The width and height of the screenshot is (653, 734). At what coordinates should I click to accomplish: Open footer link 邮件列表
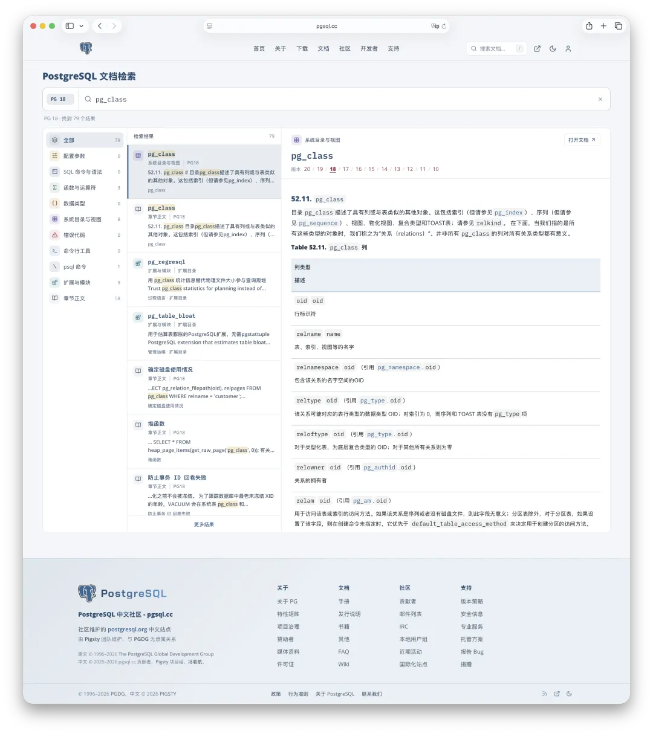tap(411, 614)
